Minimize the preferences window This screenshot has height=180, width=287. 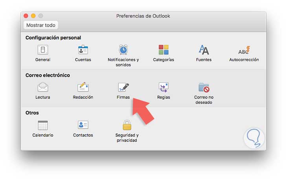point(33,16)
